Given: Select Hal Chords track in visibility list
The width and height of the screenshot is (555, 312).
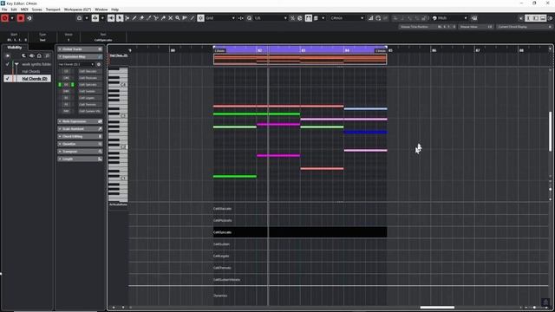Looking at the screenshot, I should point(31,71).
